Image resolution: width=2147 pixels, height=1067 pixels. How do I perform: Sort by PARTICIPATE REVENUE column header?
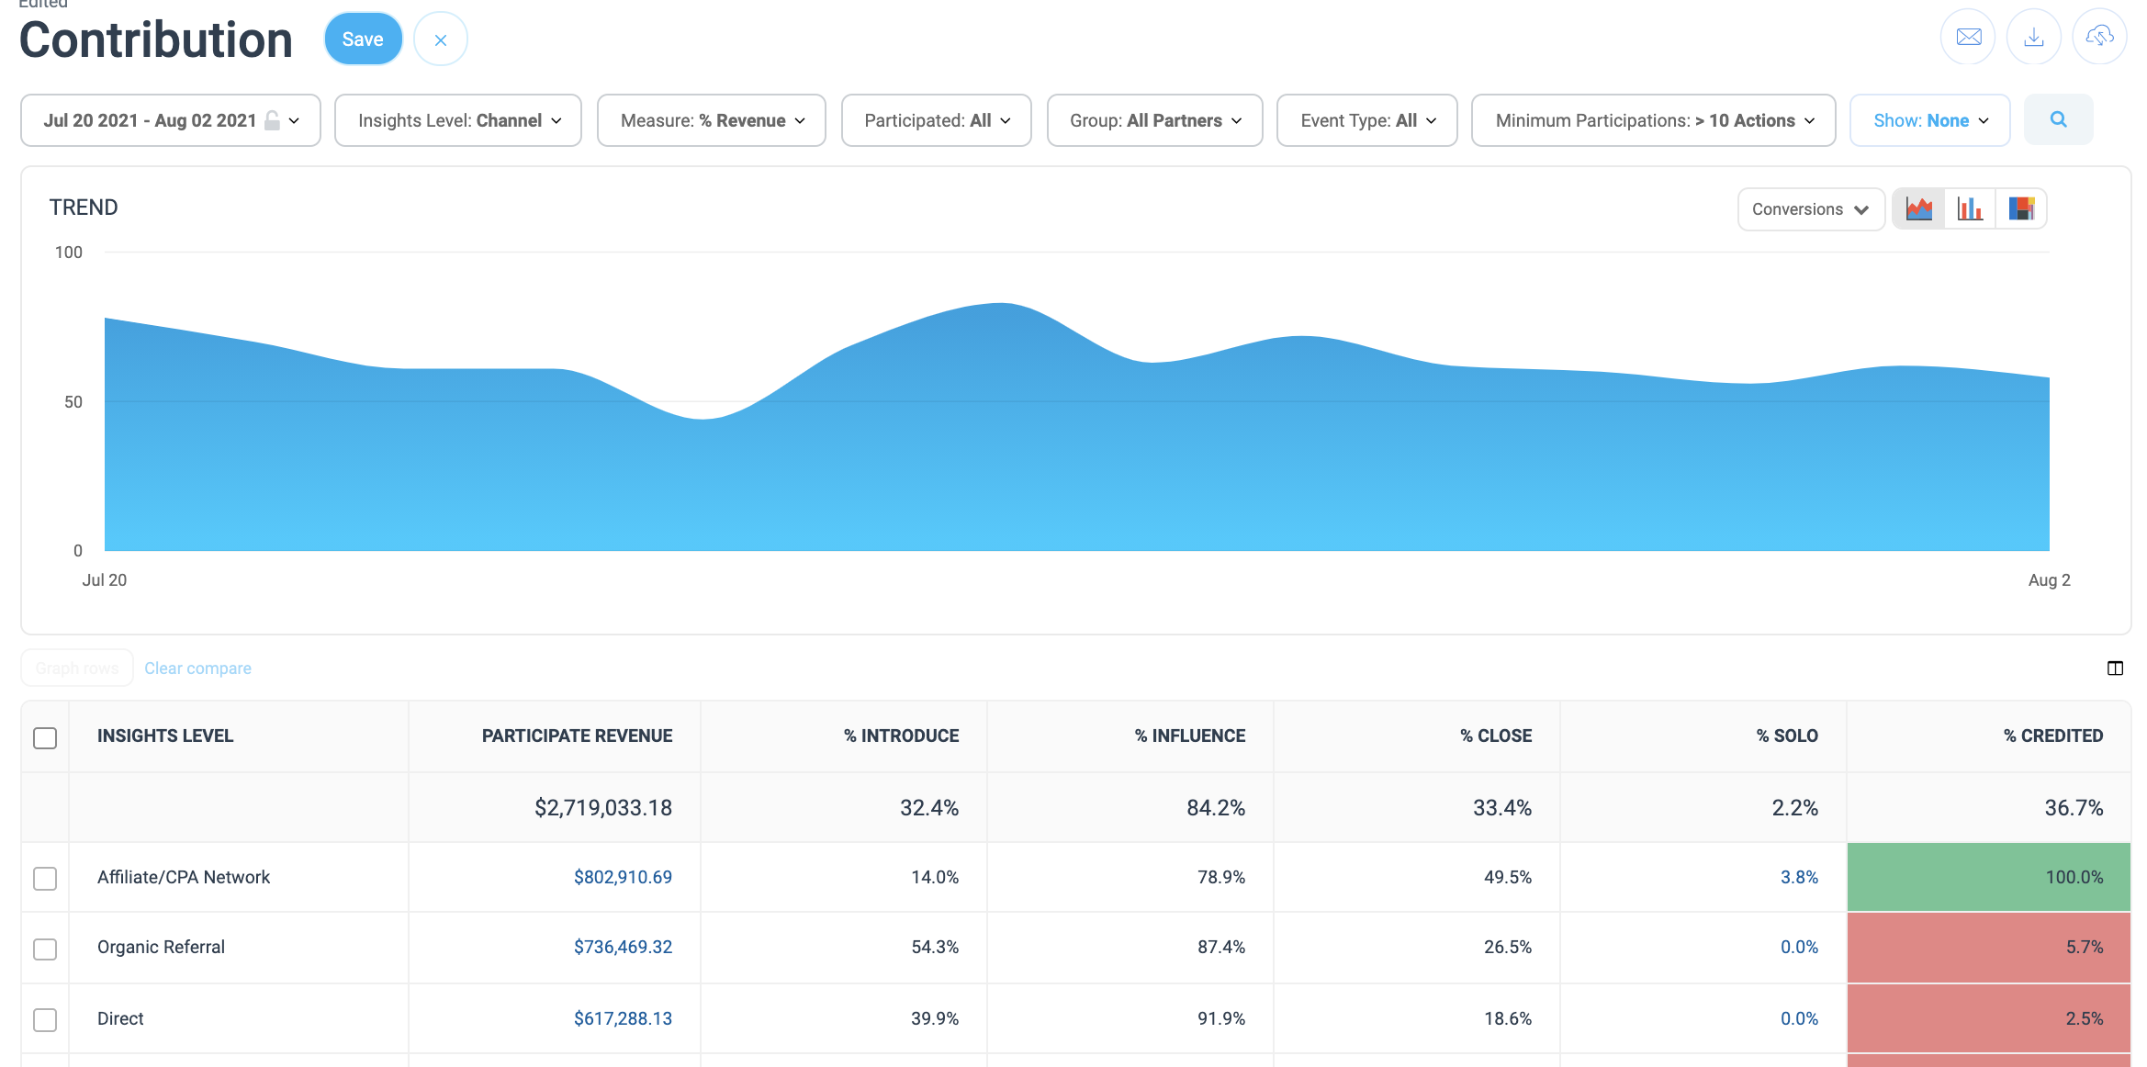coord(577,736)
